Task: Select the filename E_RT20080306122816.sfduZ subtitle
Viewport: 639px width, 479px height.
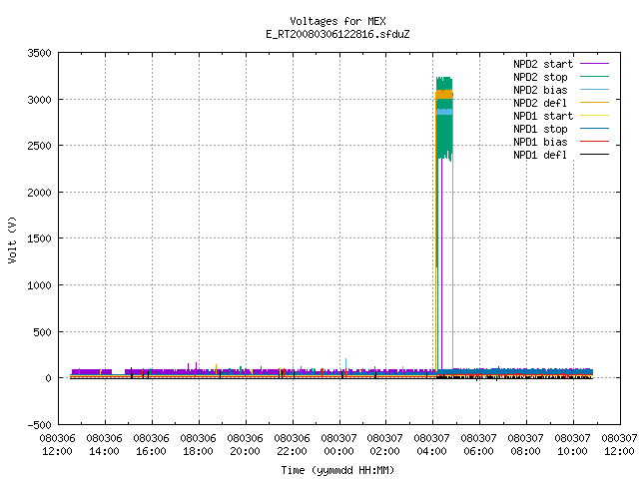Action: coord(337,34)
